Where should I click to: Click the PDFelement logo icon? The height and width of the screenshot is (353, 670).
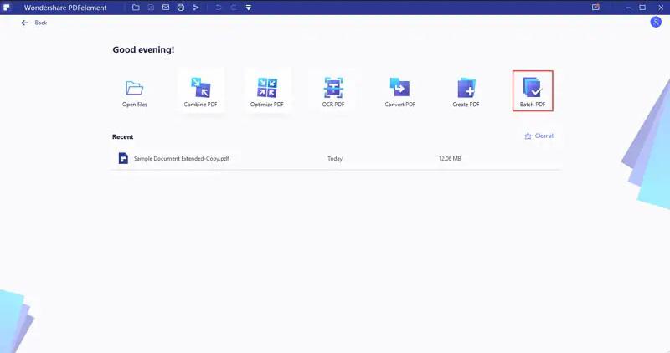point(7,8)
